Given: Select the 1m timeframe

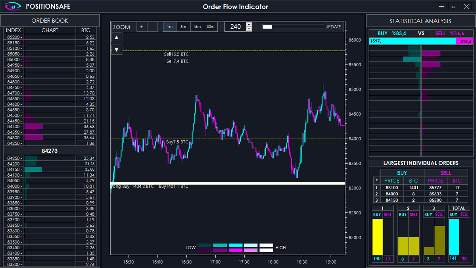Looking at the screenshot, I should (170, 27).
